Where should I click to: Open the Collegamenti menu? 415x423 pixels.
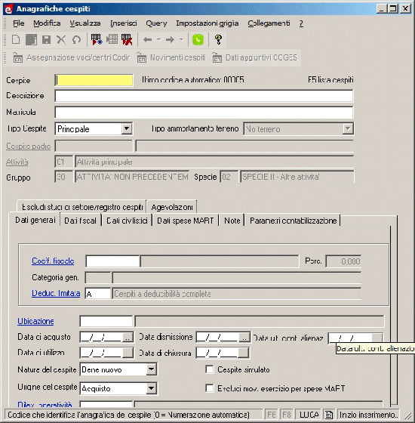[269, 23]
